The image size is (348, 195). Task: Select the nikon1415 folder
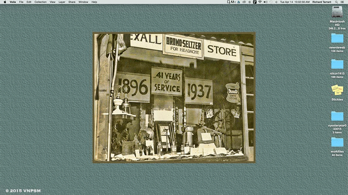337,64
